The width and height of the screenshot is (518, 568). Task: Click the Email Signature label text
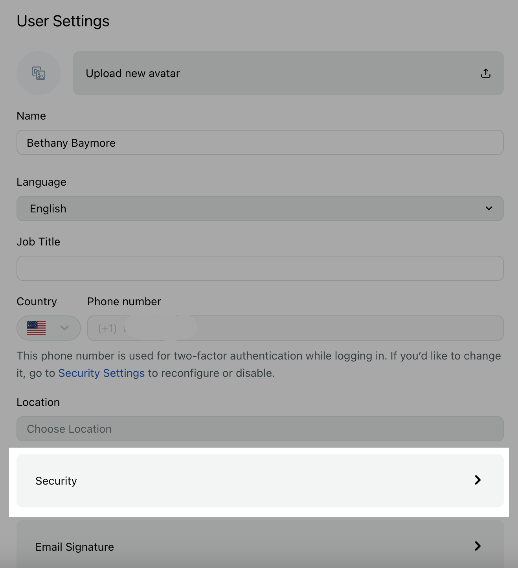click(x=75, y=547)
